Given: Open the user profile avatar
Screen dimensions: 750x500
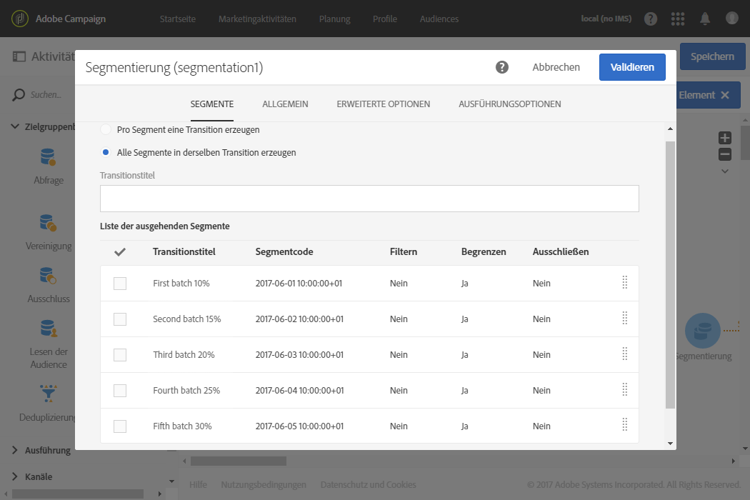Looking at the screenshot, I should [732, 18].
